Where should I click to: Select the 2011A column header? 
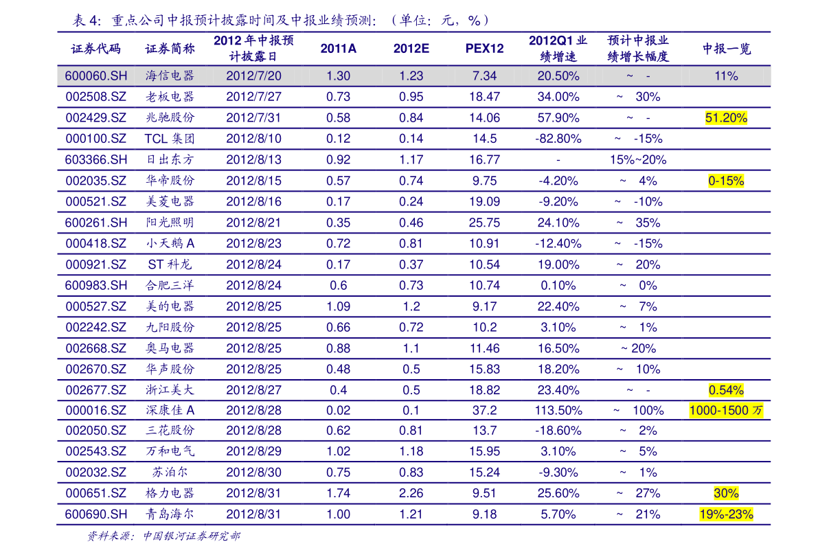tap(339, 49)
